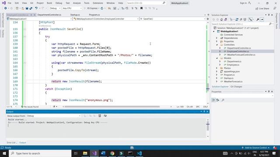280x157 pixels.
Task: Click the Undo arrow icon
Action: pyautogui.click(x=36, y=8)
